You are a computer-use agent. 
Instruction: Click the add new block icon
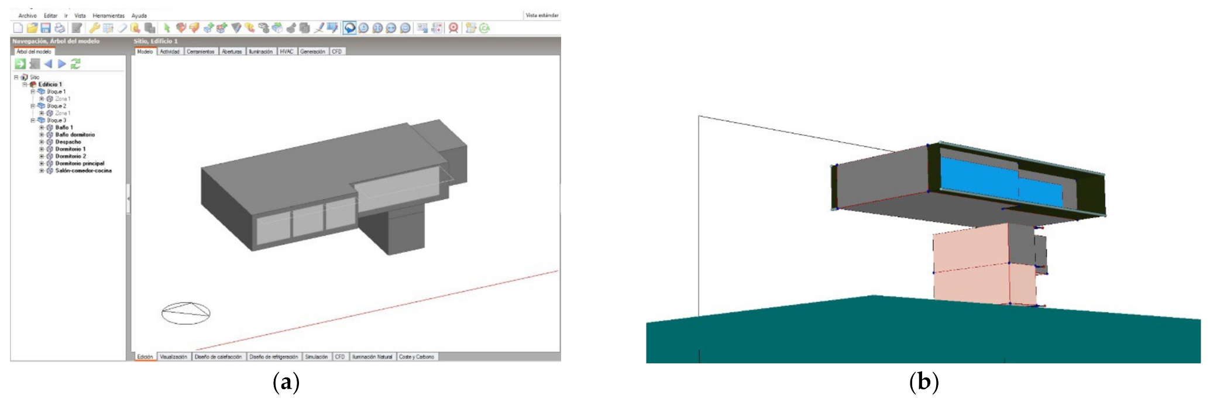pyautogui.click(x=208, y=28)
